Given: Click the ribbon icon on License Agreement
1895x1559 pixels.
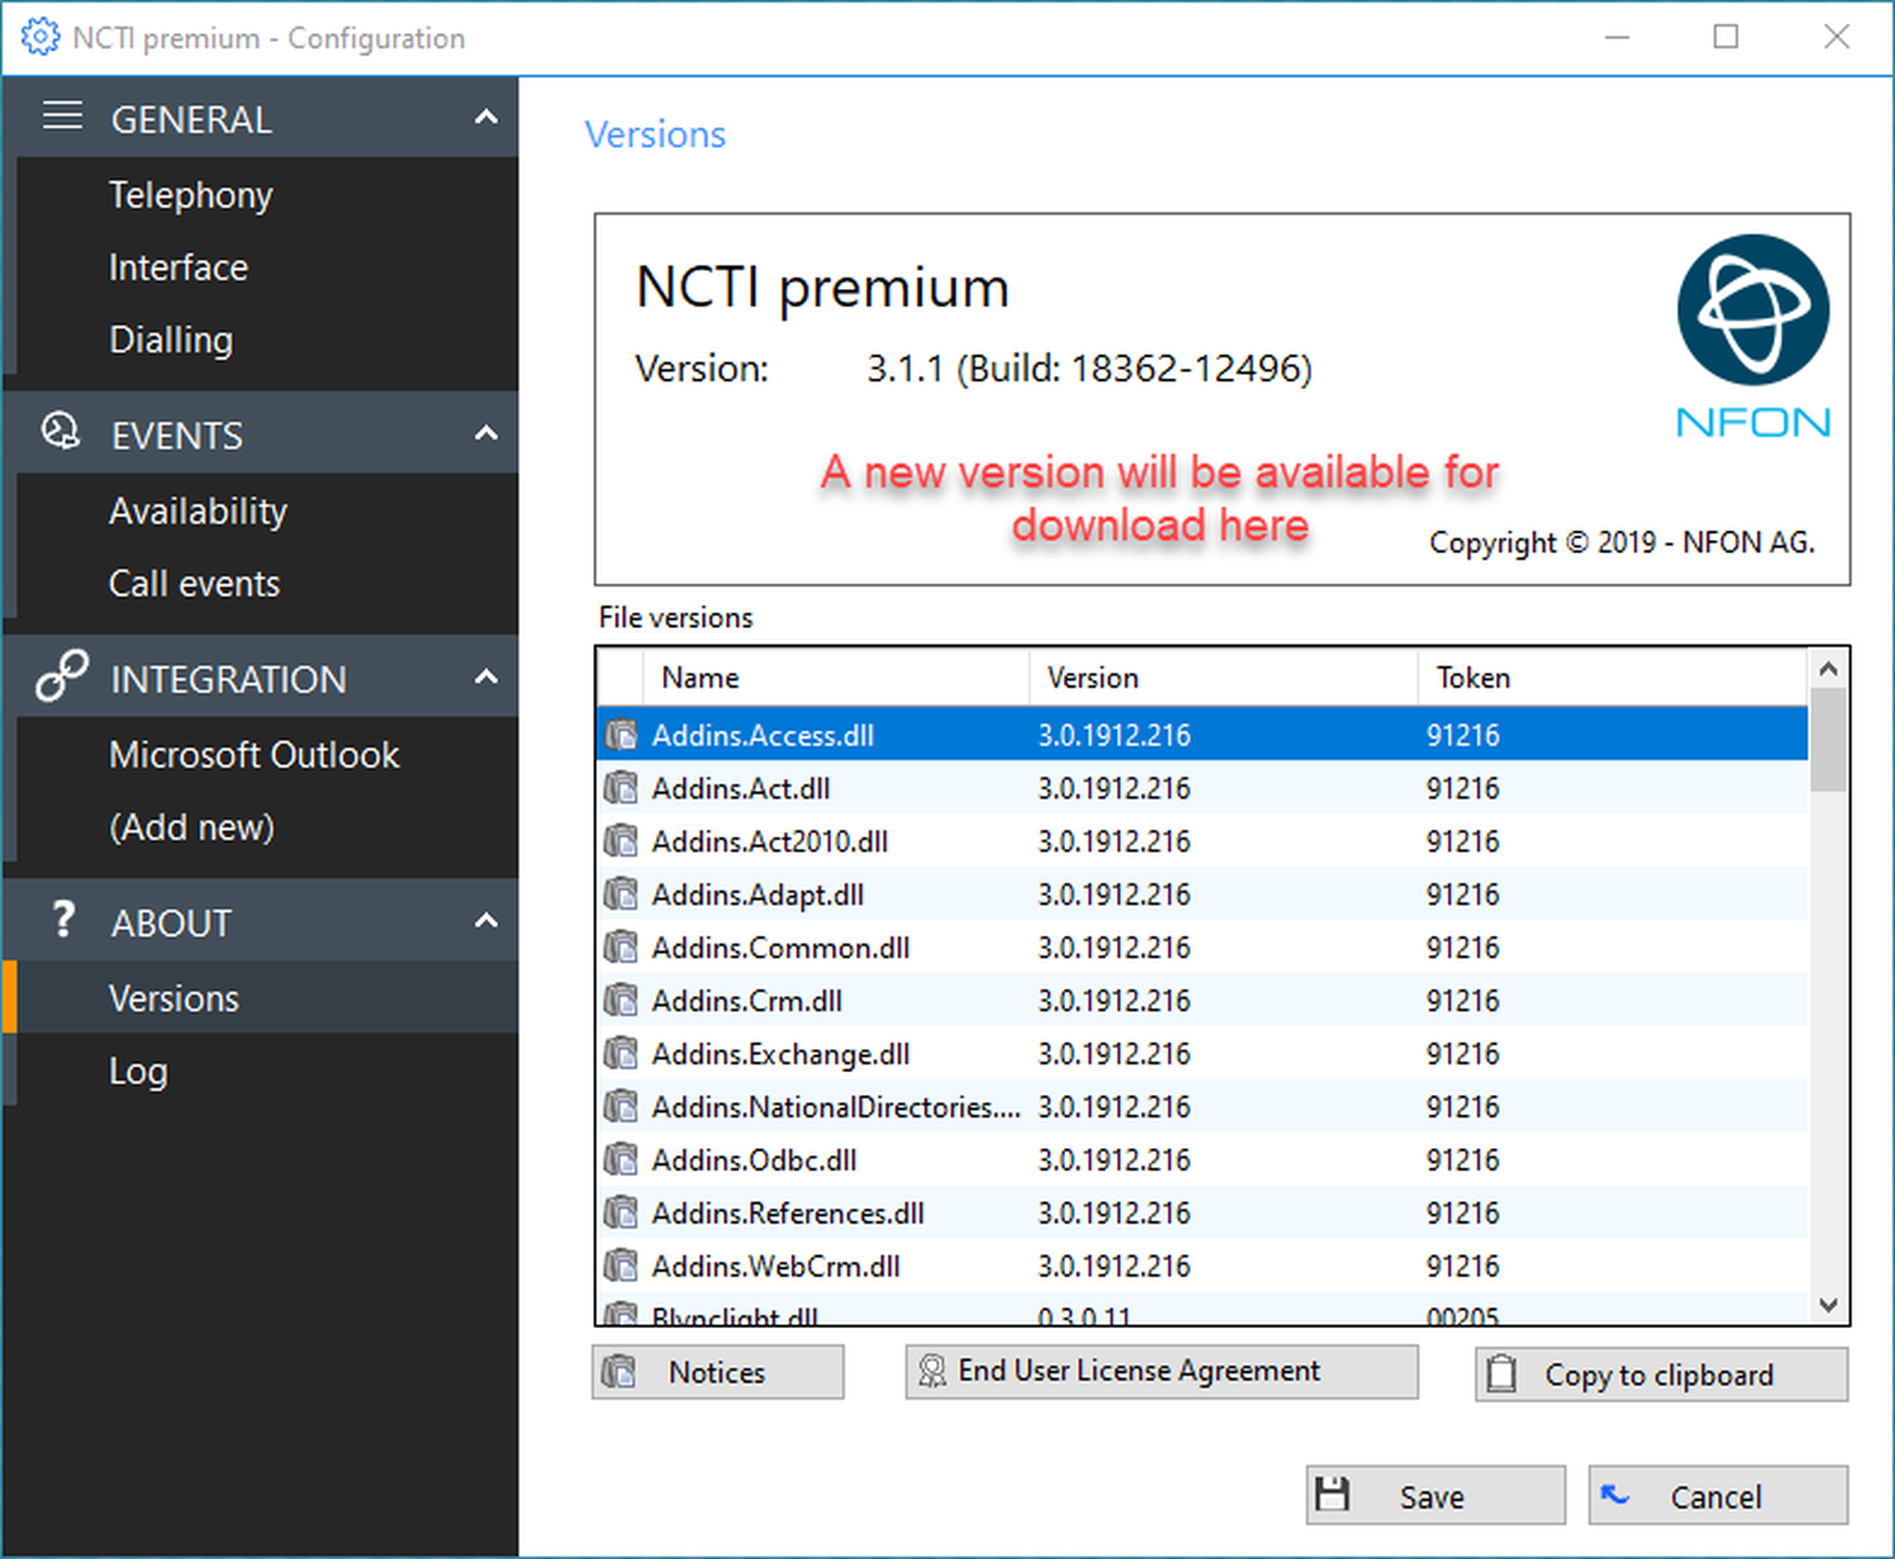Looking at the screenshot, I should coord(932,1371).
